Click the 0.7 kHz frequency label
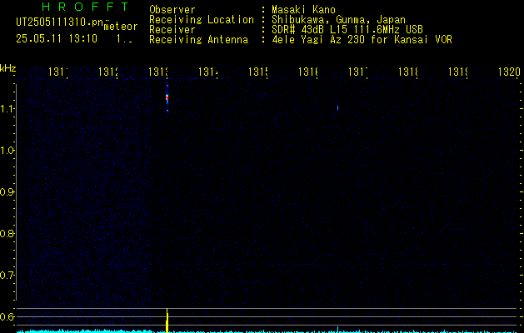This screenshot has height=333, width=524. tap(7, 275)
